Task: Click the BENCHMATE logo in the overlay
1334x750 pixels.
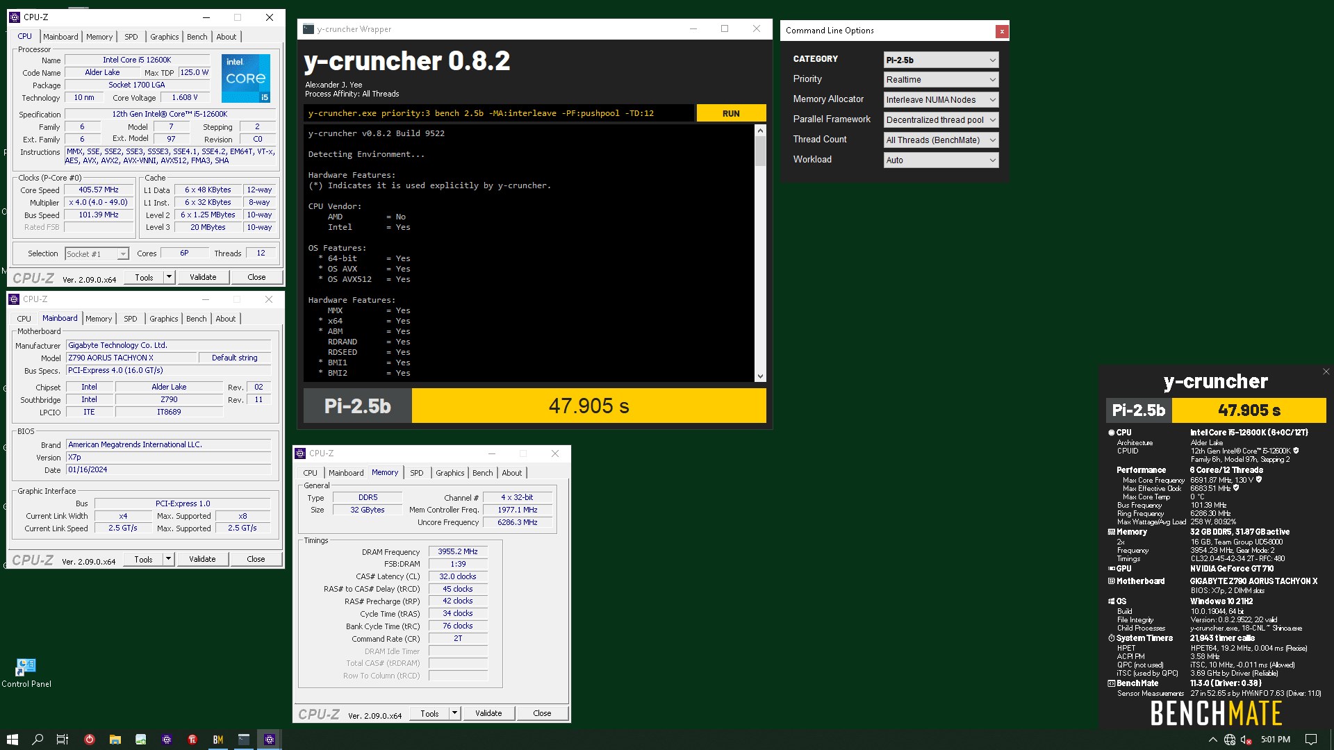Action: coord(1216,713)
